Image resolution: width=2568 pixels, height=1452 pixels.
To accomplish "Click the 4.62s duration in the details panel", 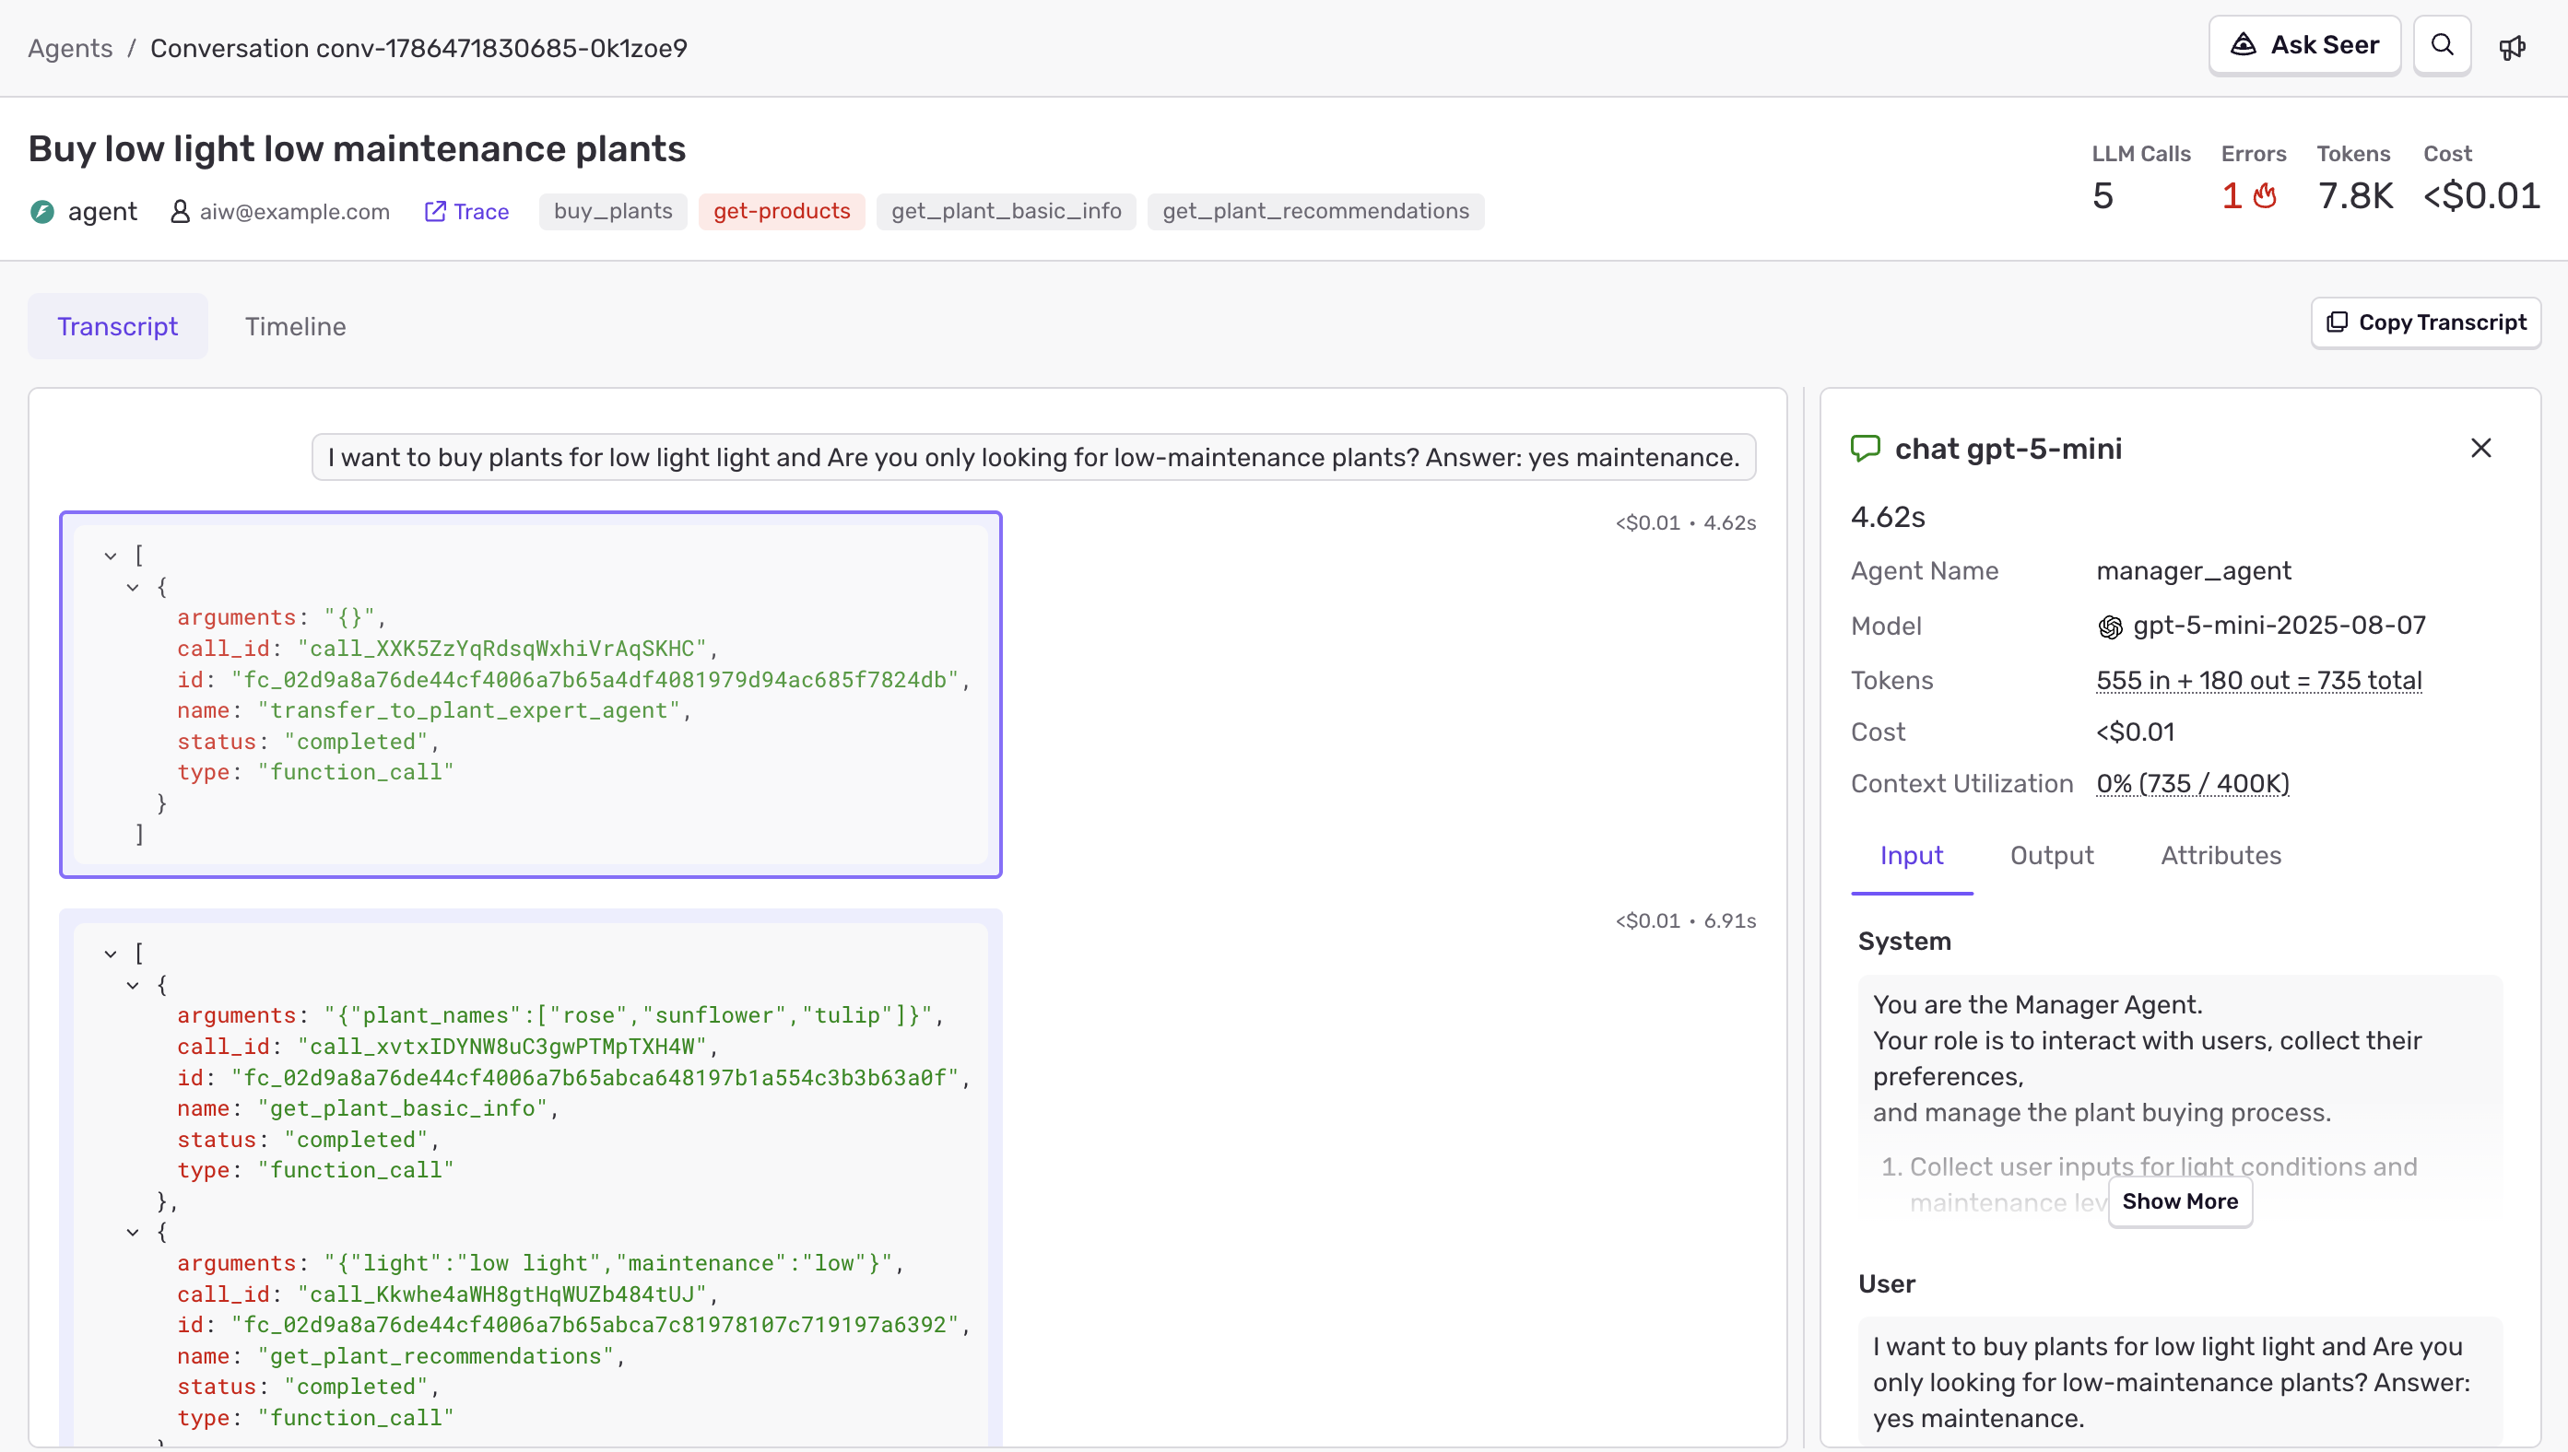I will (x=1888, y=517).
